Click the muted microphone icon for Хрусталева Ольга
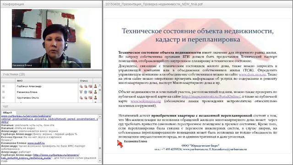The width and height of the screenshot is (293, 165). pos(81,98)
